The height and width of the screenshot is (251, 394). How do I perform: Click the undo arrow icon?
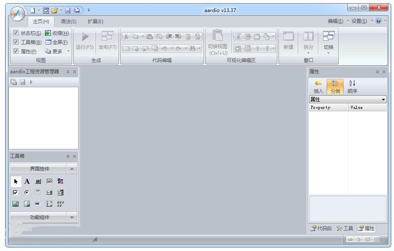164,48
